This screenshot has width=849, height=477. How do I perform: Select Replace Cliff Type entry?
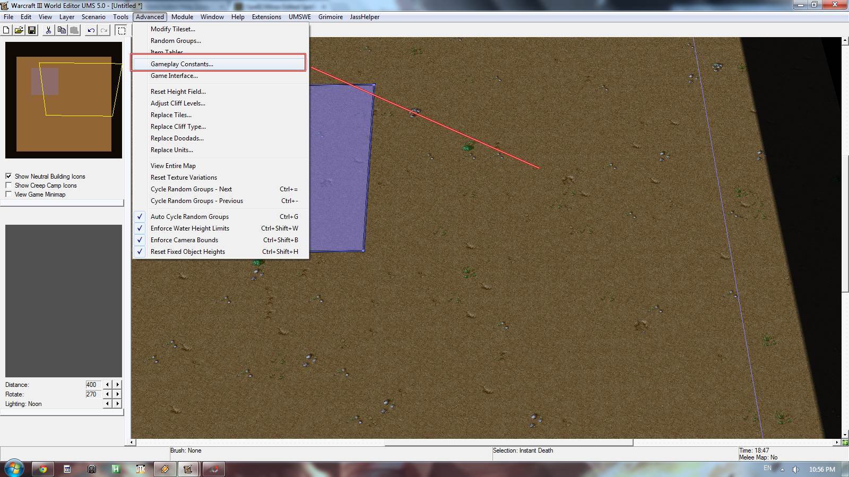pos(220,127)
